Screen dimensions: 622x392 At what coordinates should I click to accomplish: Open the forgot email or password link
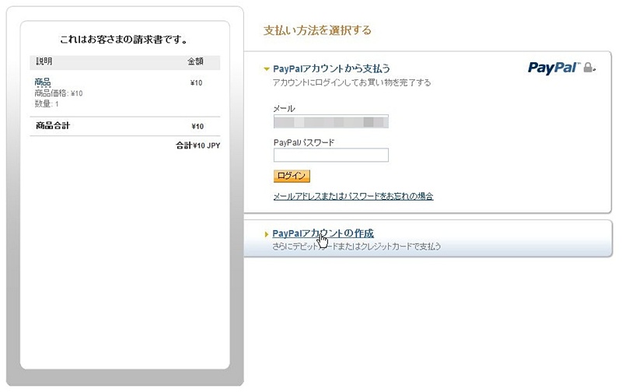(353, 196)
